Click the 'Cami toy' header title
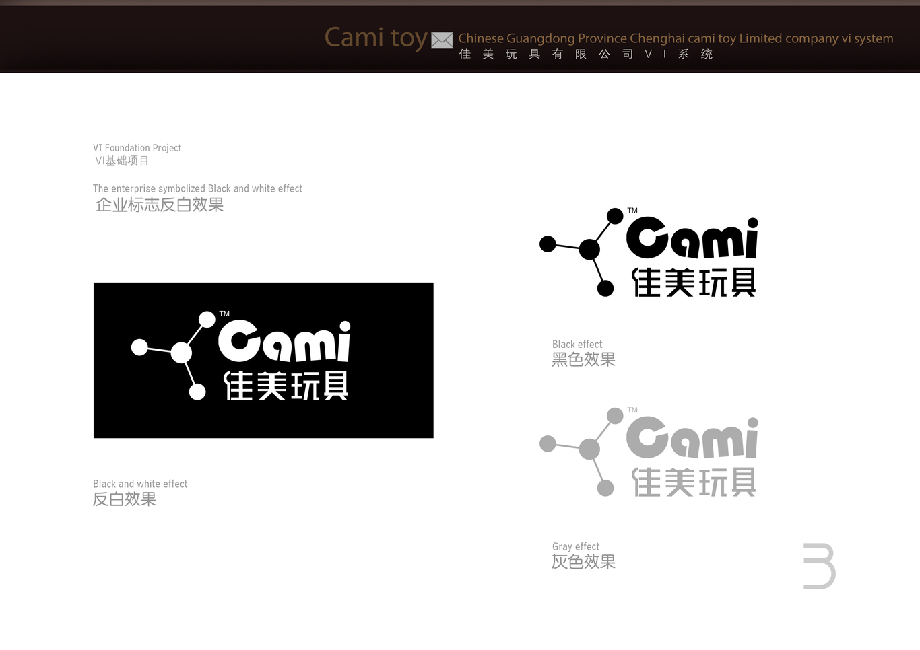Screen dimensions: 920x650 point(376,38)
